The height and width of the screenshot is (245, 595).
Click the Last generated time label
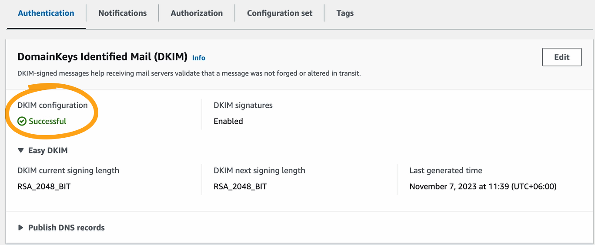pyautogui.click(x=446, y=171)
